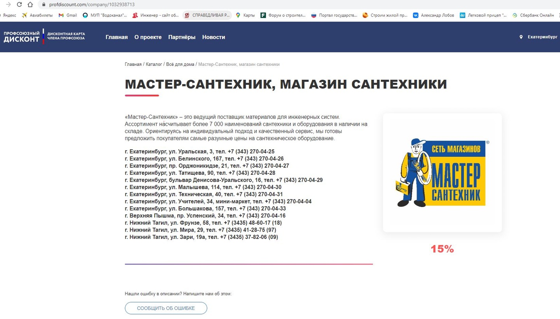Open the Главная menu item in header
560x319 pixels.
coord(117,37)
